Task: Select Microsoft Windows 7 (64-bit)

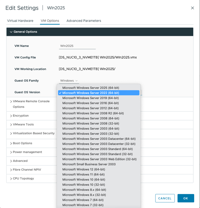Action: [98, 200]
